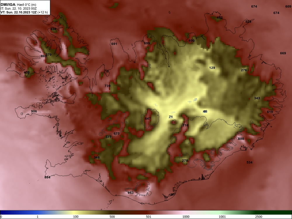The image size is (292, 219).
Task: Click the value 408 on the map
Action: pos(27,73)
